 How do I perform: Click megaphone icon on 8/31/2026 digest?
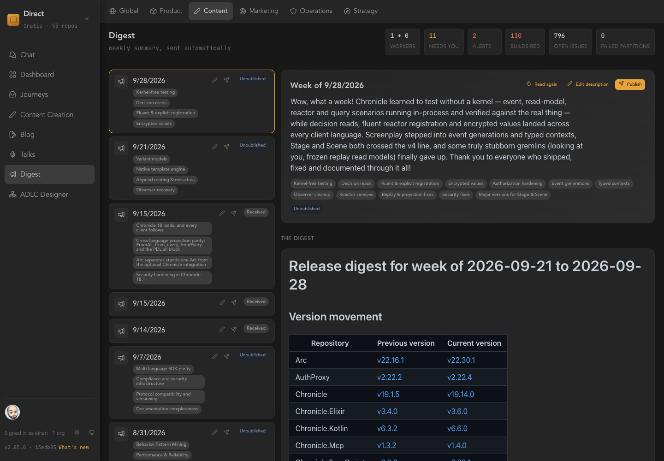coord(121,433)
